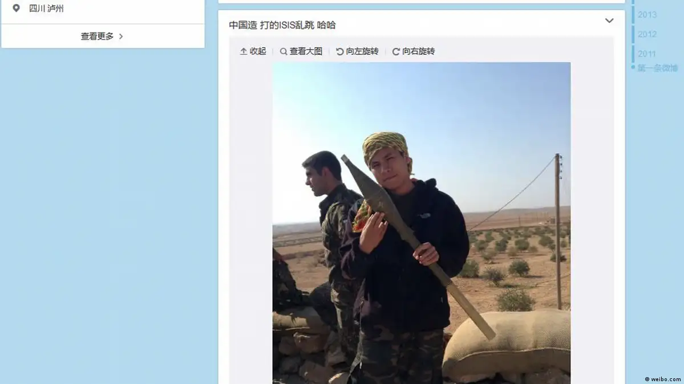Viewport: 684px width, 384px height.
Task: Click the chevron arrow next to 查看更多
Action: (121, 36)
